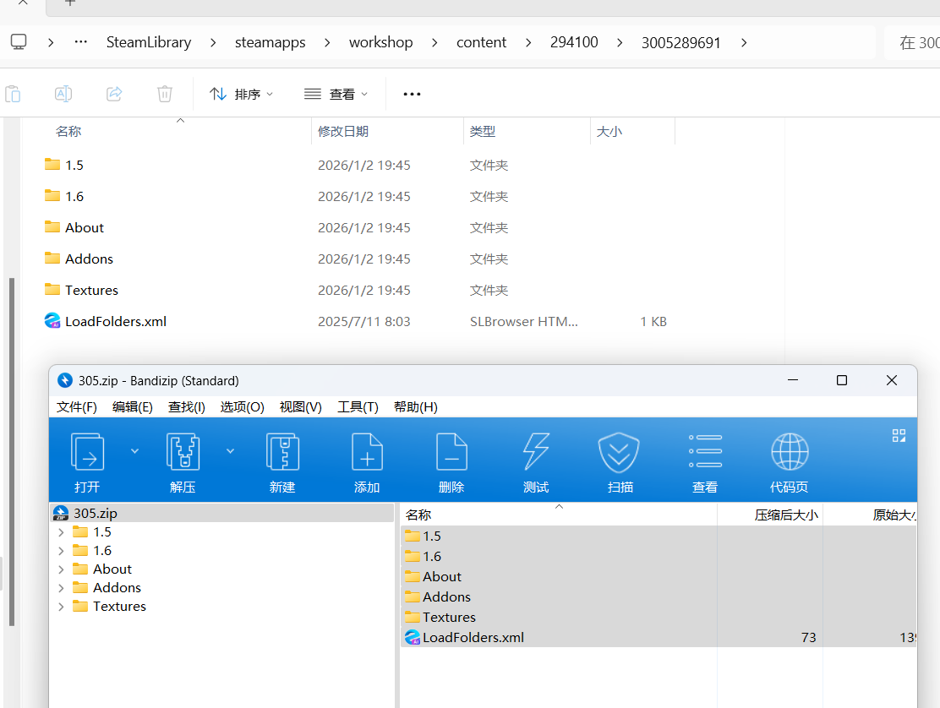Click the Bandizip Open (打开) icon
This screenshot has width=940, height=708.
(87, 453)
